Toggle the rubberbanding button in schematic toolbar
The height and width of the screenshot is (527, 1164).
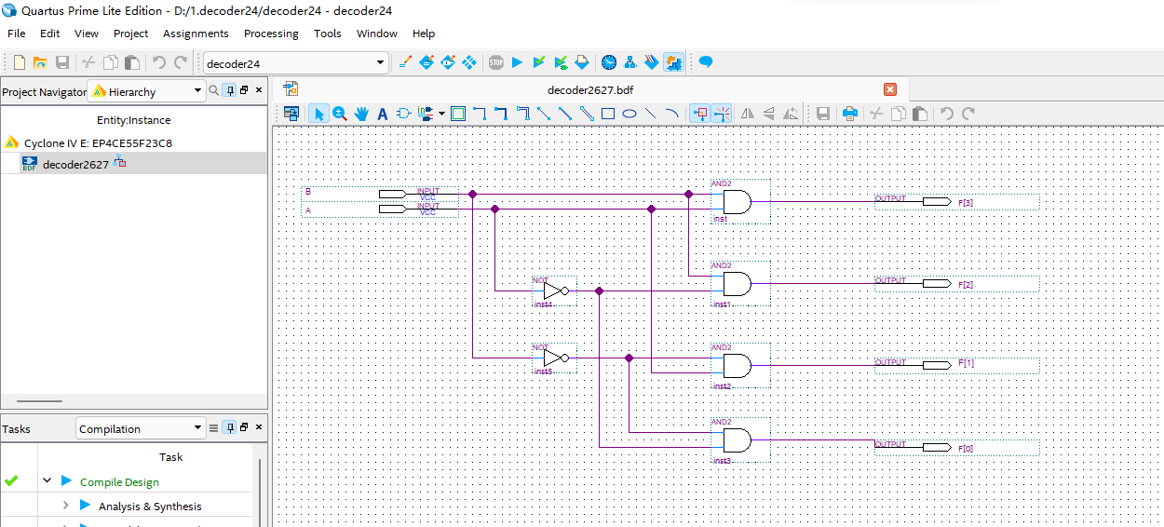[x=699, y=114]
